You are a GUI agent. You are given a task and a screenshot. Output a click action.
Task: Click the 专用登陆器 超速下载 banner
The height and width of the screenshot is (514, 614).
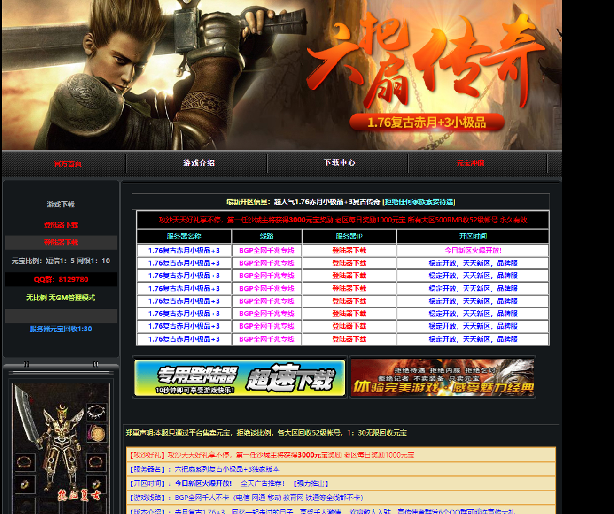pyautogui.click(x=239, y=377)
